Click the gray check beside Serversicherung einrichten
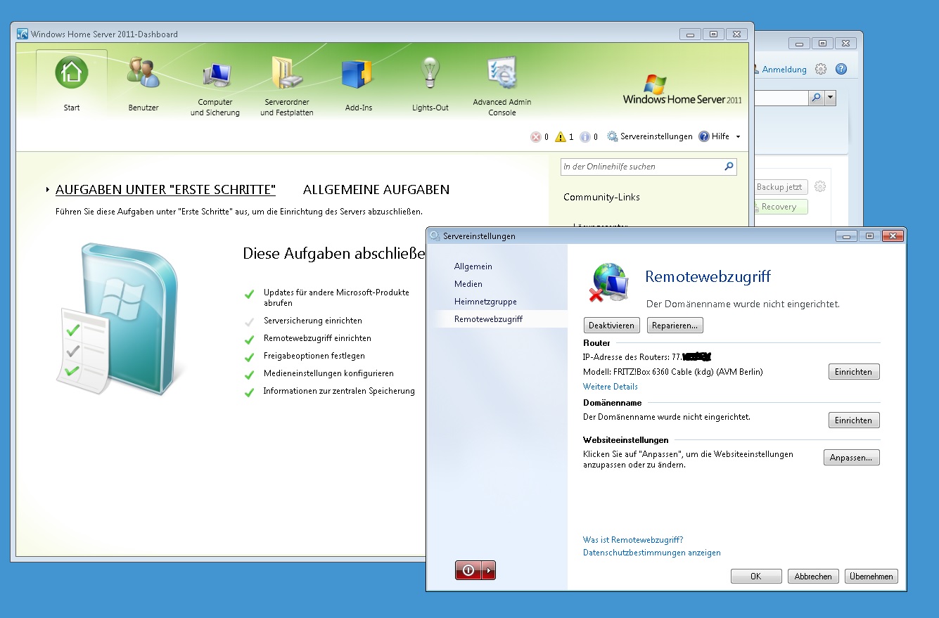This screenshot has width=939, height=618. pyautogui.click(x=249, y=322)
